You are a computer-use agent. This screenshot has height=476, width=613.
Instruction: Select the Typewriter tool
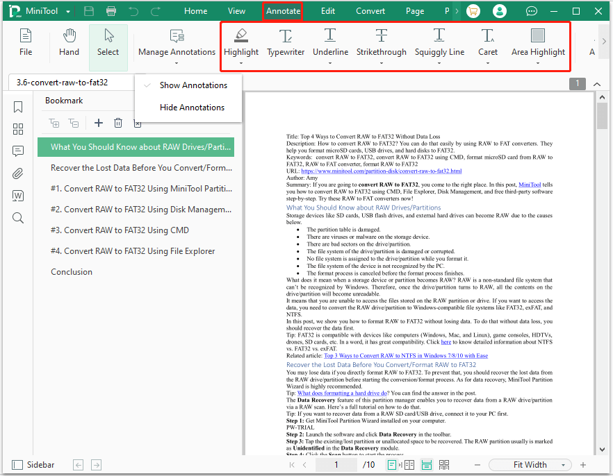[x=285, y=42]
